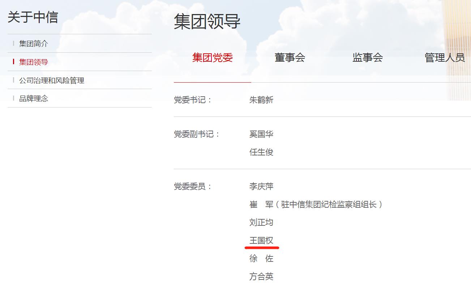Click on 任生俊 under 党委副书记

pos(261,152)
